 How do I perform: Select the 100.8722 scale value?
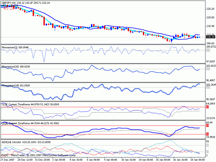[211, 47]
